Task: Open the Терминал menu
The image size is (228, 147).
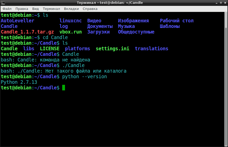Action: tap(51, 9)
